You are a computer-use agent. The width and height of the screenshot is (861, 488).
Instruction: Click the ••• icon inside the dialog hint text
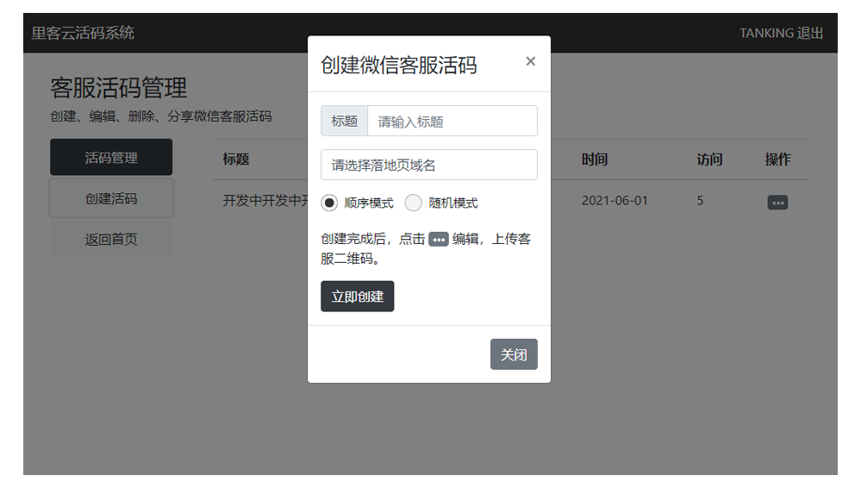(439, 240)
